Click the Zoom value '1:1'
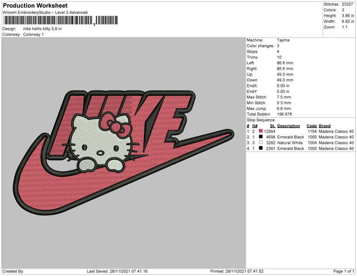357x276 pixels. pos(345,27)
